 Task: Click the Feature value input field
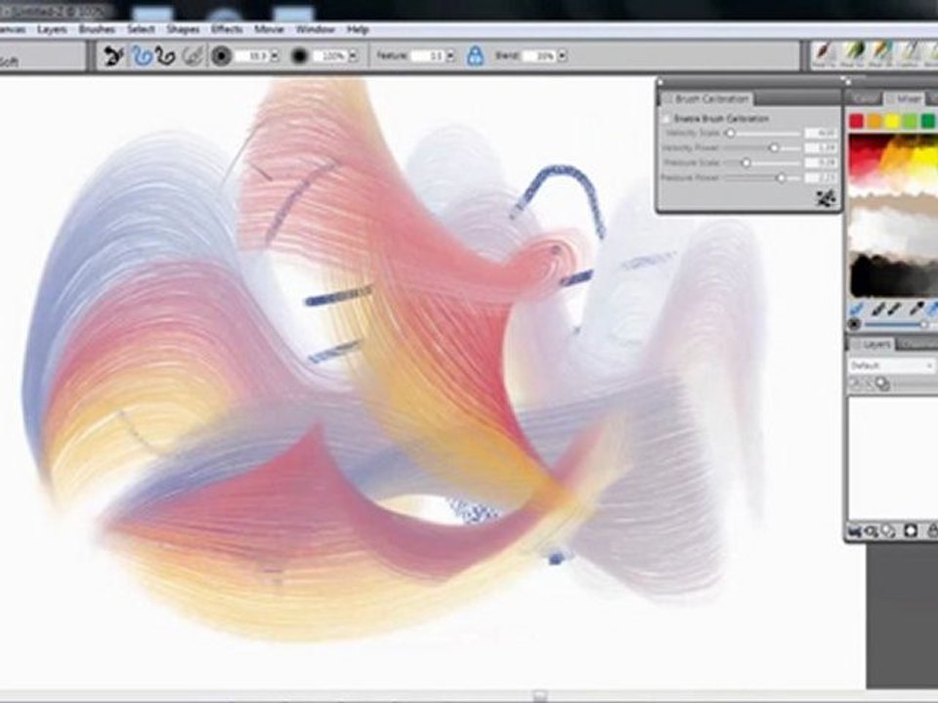[428, 57]
